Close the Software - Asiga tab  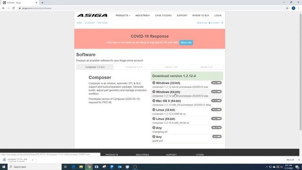[36, 3]
